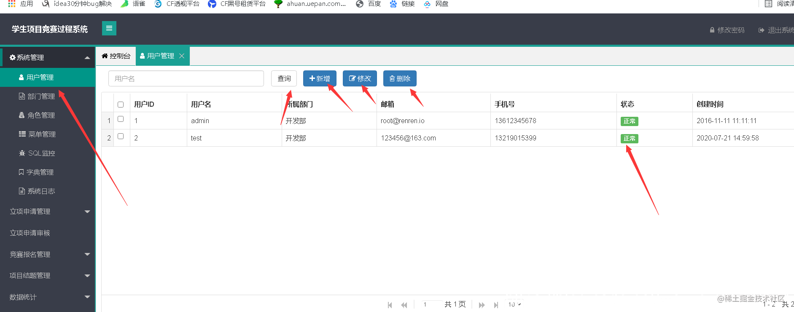This screenshot has height=312, width=794.
Task: Open the idea30分钟bug解决 bookmark
Action: click(x=77, y=4)
